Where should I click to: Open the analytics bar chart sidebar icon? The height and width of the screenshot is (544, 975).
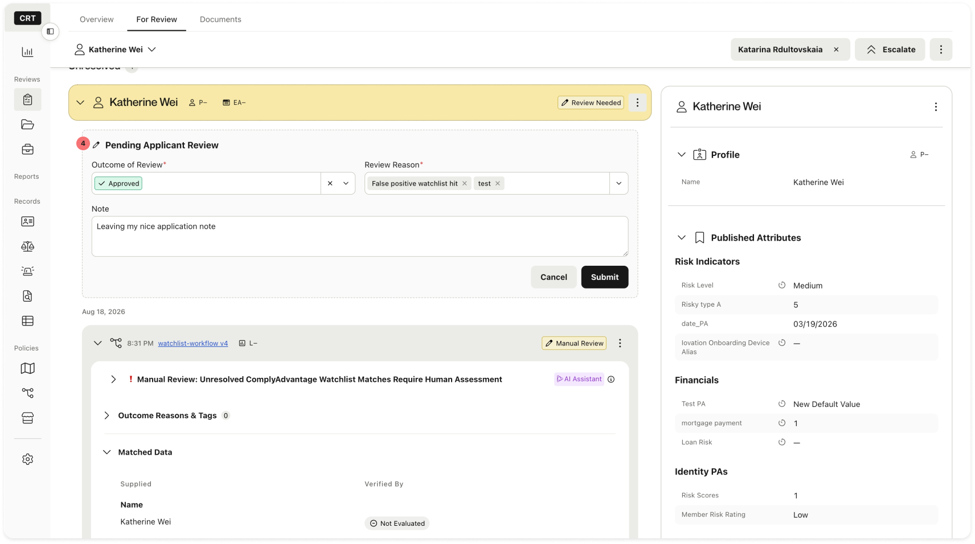coord(27,52)
